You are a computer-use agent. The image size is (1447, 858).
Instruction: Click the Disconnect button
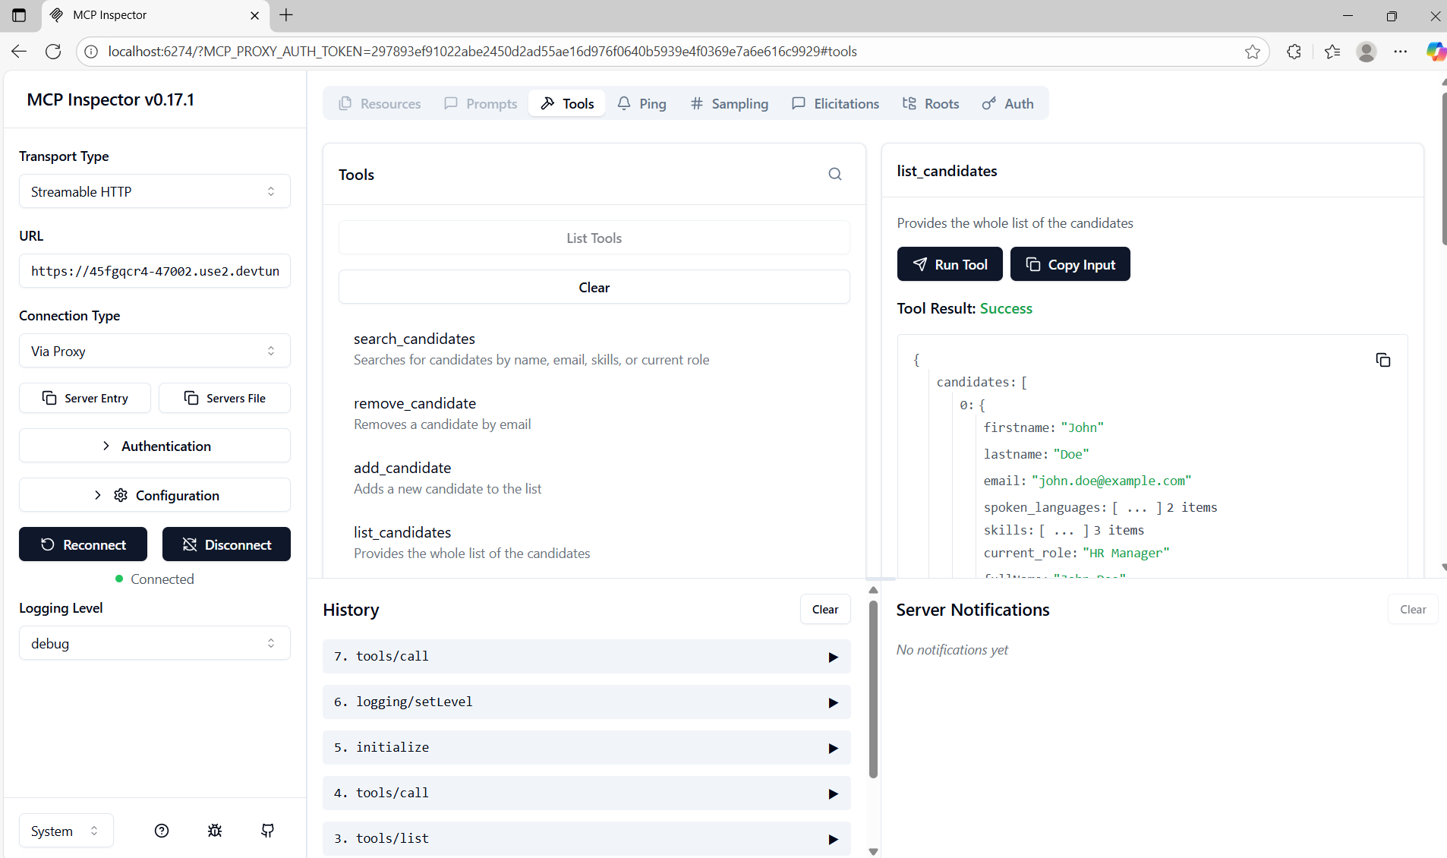[x=226, y=544]
